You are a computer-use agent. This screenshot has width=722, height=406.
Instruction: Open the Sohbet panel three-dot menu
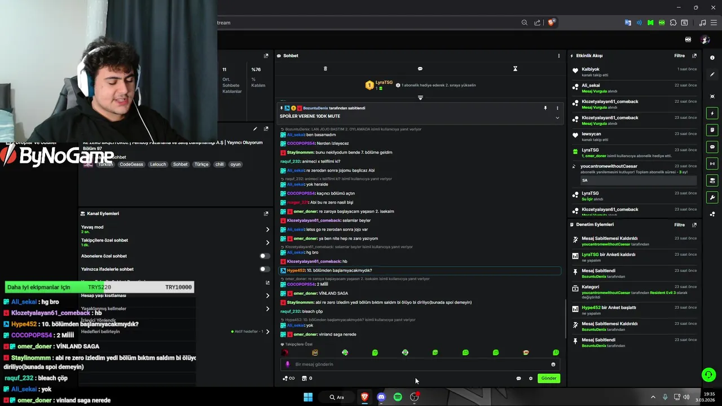click(x=559, y=56)
